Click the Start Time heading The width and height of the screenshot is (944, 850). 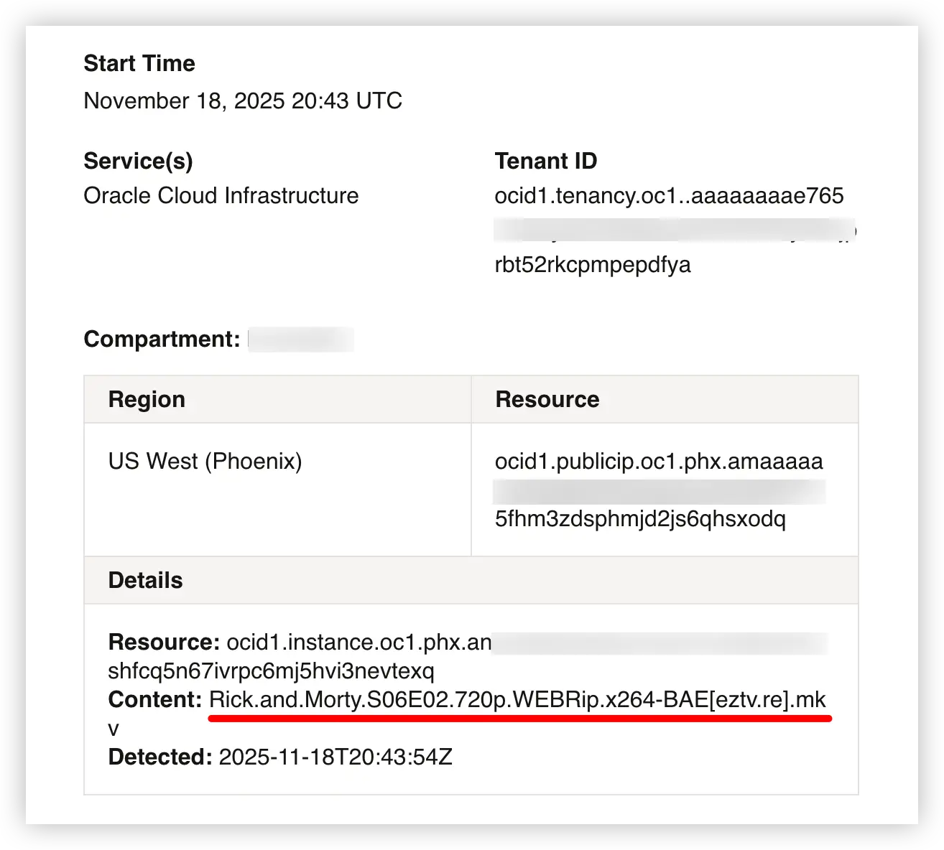tap(139, 63)
